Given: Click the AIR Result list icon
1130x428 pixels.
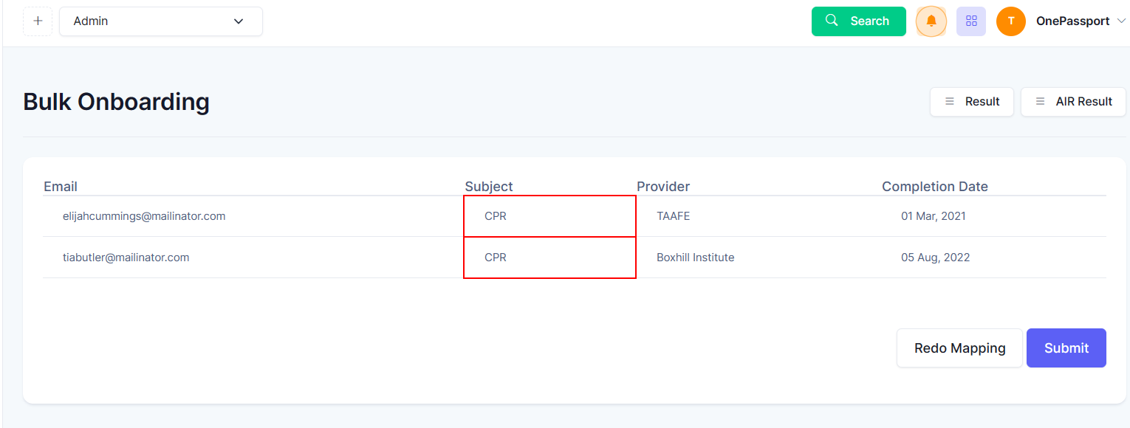Looking at the screenshot, I should coord(1041,102).
